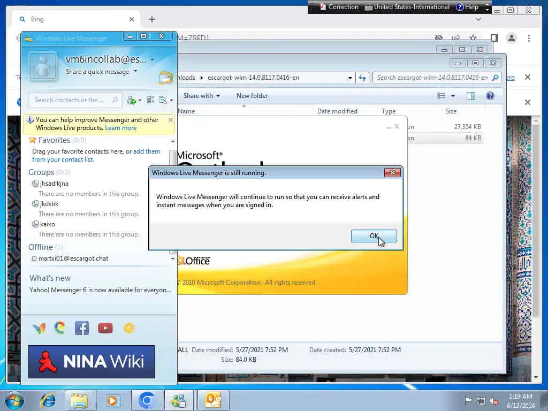
Task: Click the Groups heading
Action: coord(41,172)
